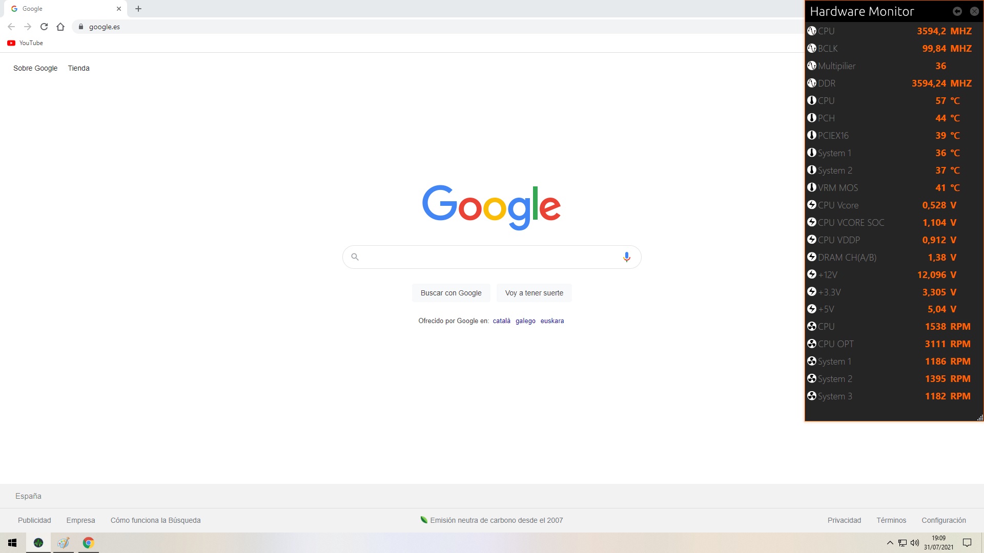Click the back arrow in Hardware Monitor header
The image size is (984, 553).
coord(957,11)
